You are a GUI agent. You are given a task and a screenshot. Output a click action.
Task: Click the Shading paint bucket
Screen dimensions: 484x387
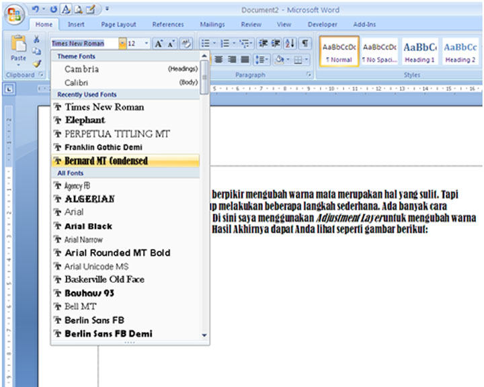tap(280, 59)
